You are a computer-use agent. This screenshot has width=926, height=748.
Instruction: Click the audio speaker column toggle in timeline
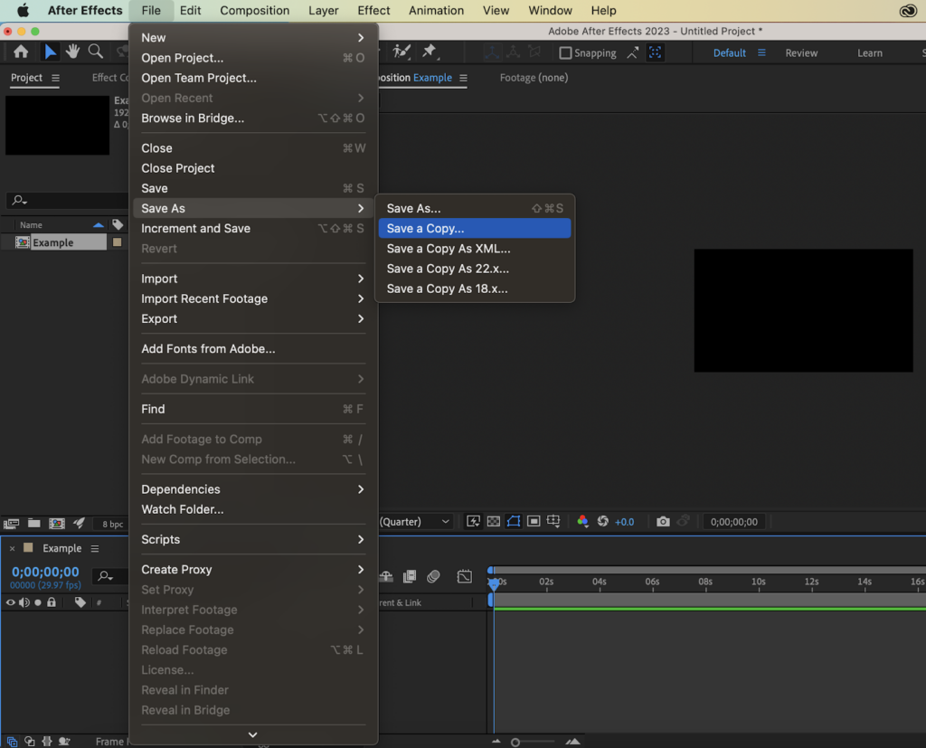[24, 602]
